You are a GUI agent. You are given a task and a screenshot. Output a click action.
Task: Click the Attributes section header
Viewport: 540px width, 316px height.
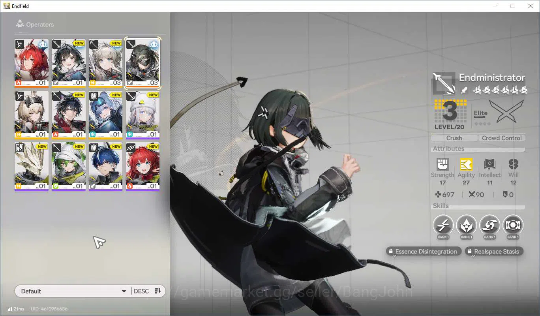click(x=448, y=149)
